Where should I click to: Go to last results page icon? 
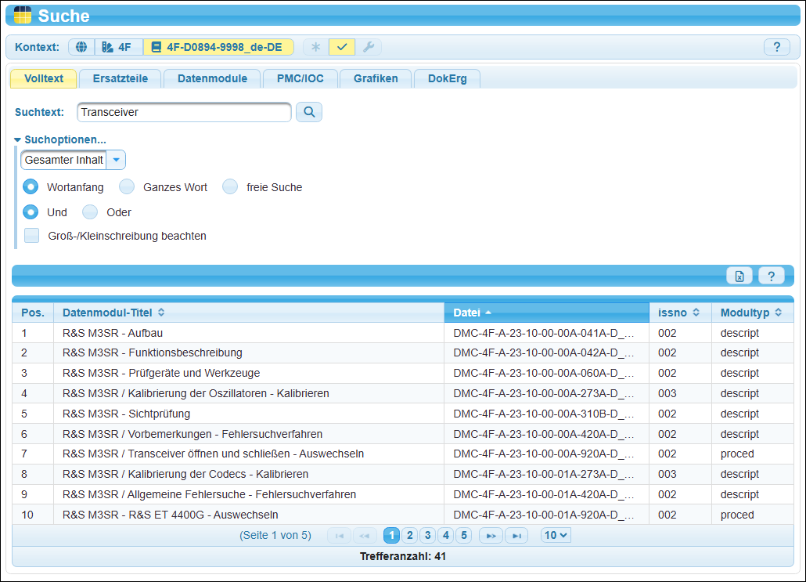coord(516,536)
